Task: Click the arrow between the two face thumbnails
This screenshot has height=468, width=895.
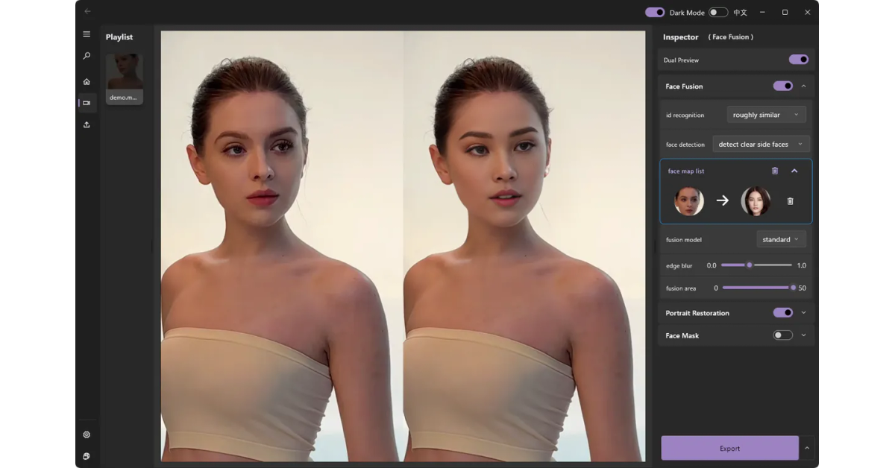Action: click(722, 200)
